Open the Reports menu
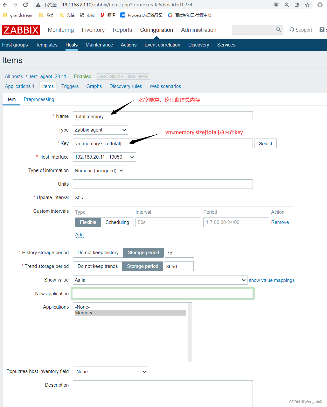 122,30
